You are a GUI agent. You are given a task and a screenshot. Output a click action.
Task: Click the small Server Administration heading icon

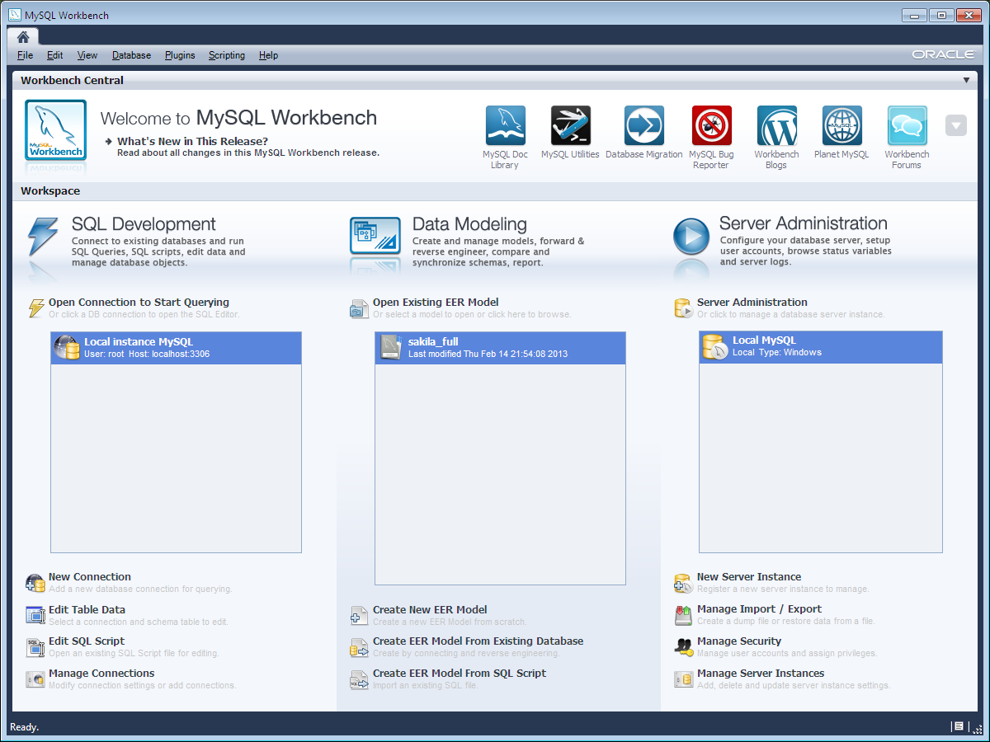pyautogui.click(x=683, y=308)
